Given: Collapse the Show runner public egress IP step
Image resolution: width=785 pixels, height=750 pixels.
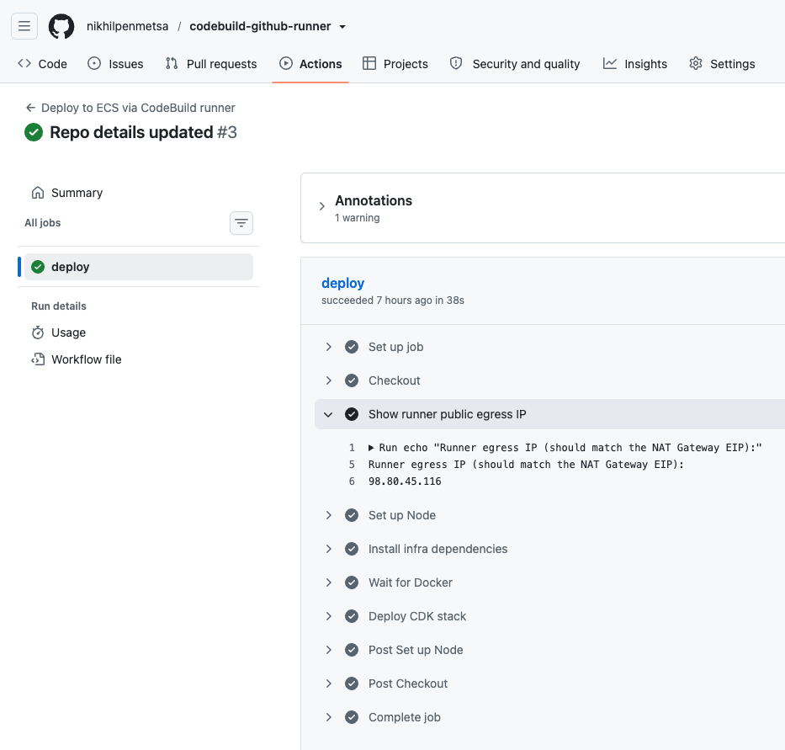Looking at the screenshot, I should tap(328, 414).
